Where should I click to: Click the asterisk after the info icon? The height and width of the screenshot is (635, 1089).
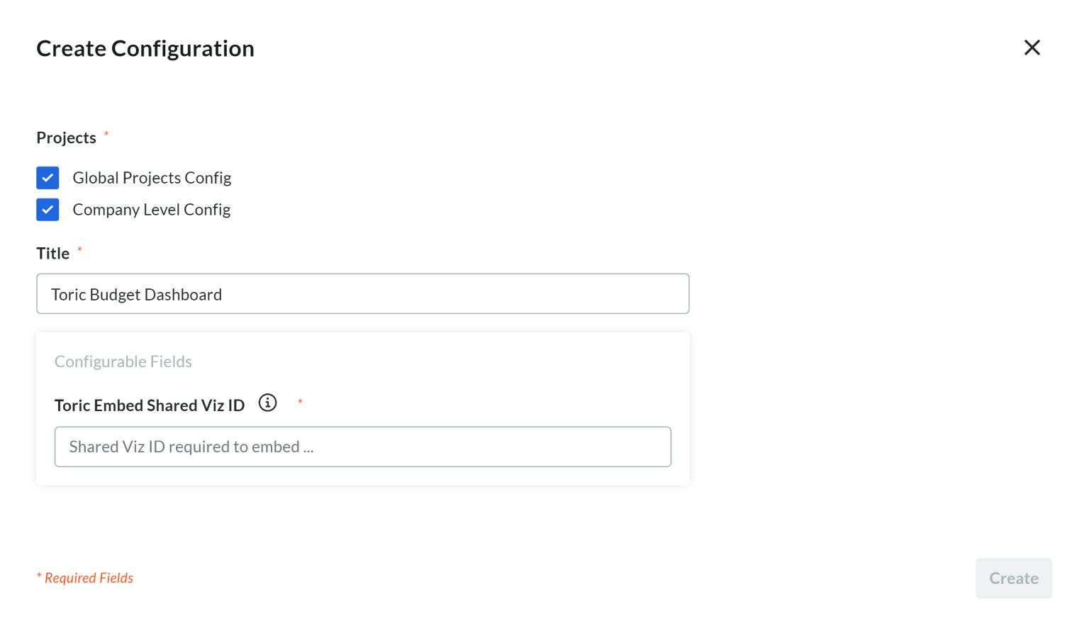[300, 402]
